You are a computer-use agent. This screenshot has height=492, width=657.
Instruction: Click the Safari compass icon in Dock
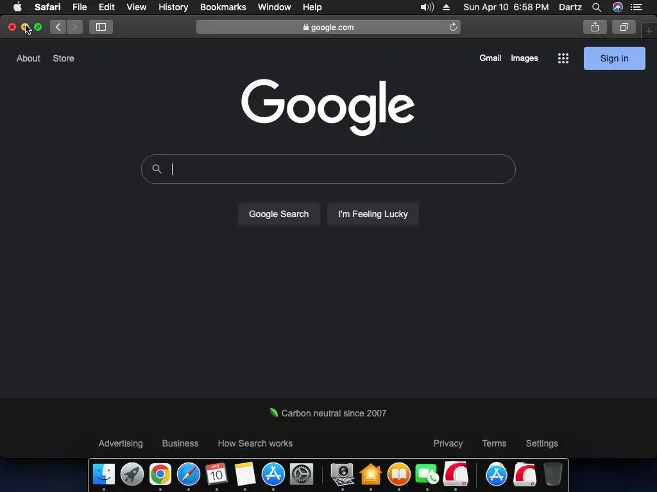[189, 475]
